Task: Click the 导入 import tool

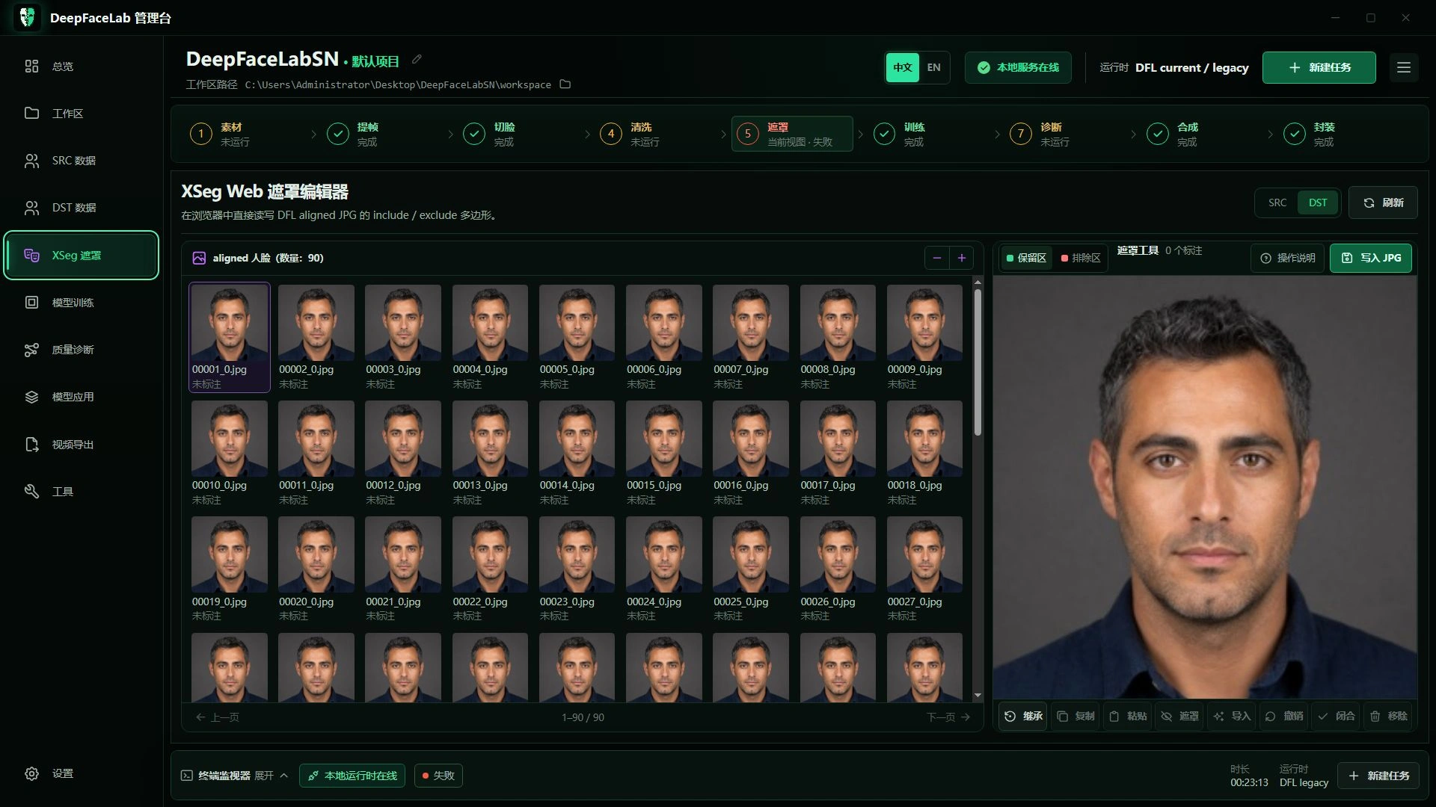Action: coord(1232,716)
